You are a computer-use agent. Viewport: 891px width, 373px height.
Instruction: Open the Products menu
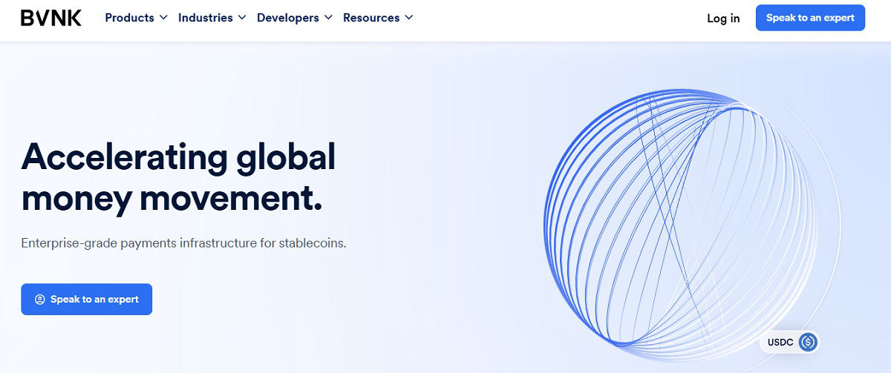(x=136, y=18)
